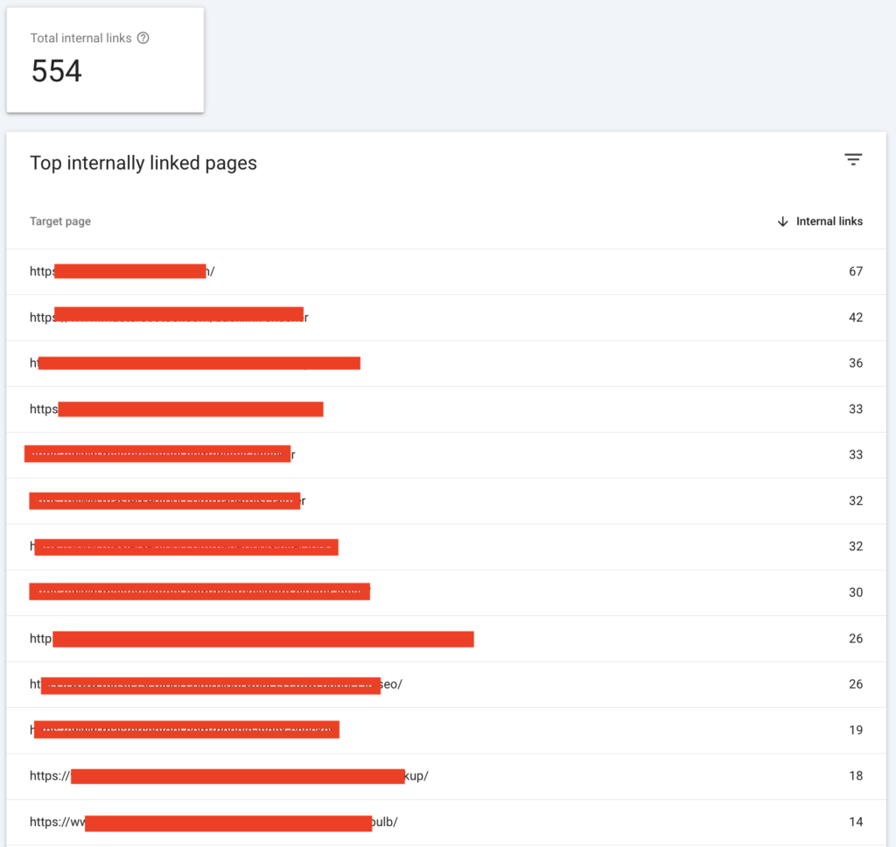Click the Total internal links summary card

pos(105,59)
